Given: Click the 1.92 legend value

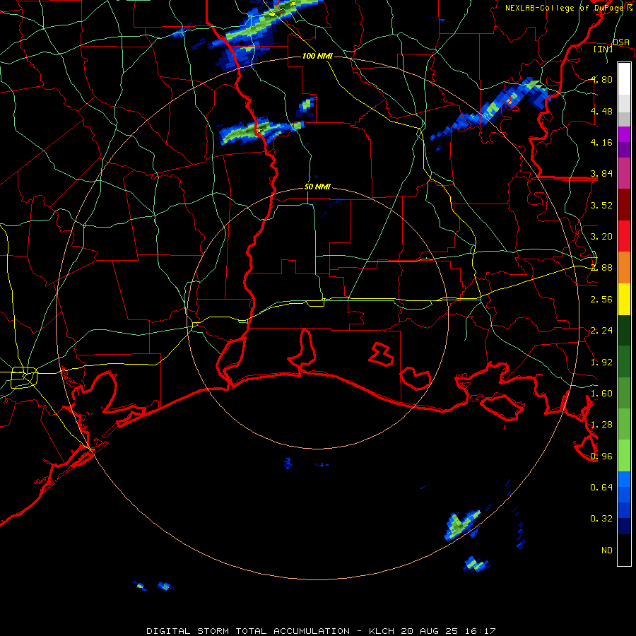Looking at the screenshot, I should point(601,363).
